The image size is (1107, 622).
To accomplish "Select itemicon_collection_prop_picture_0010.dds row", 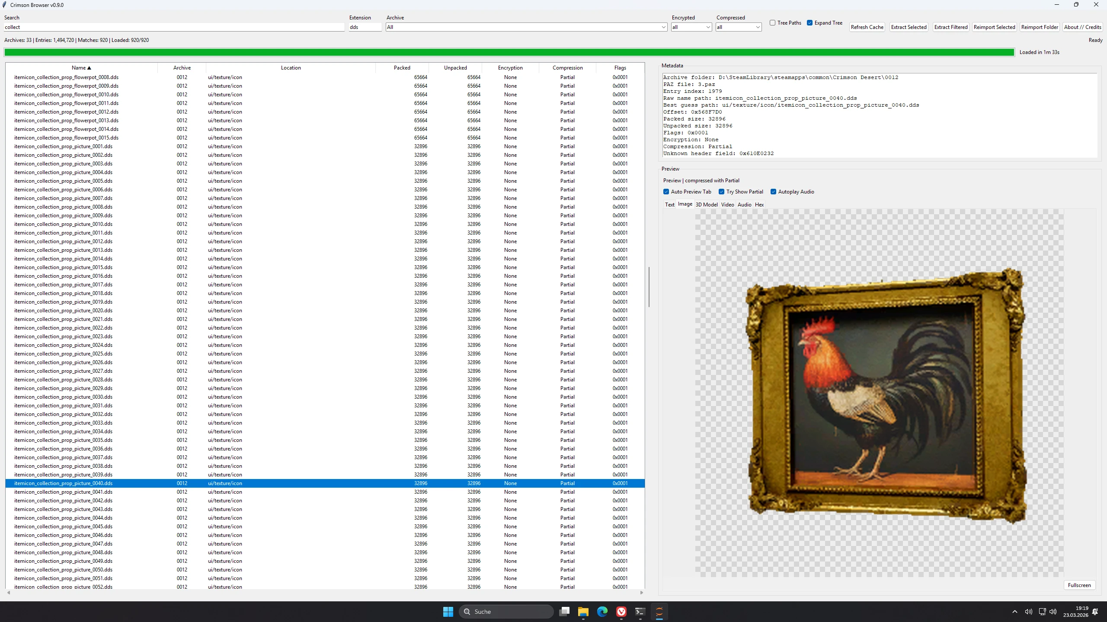I will coord(325,224).
